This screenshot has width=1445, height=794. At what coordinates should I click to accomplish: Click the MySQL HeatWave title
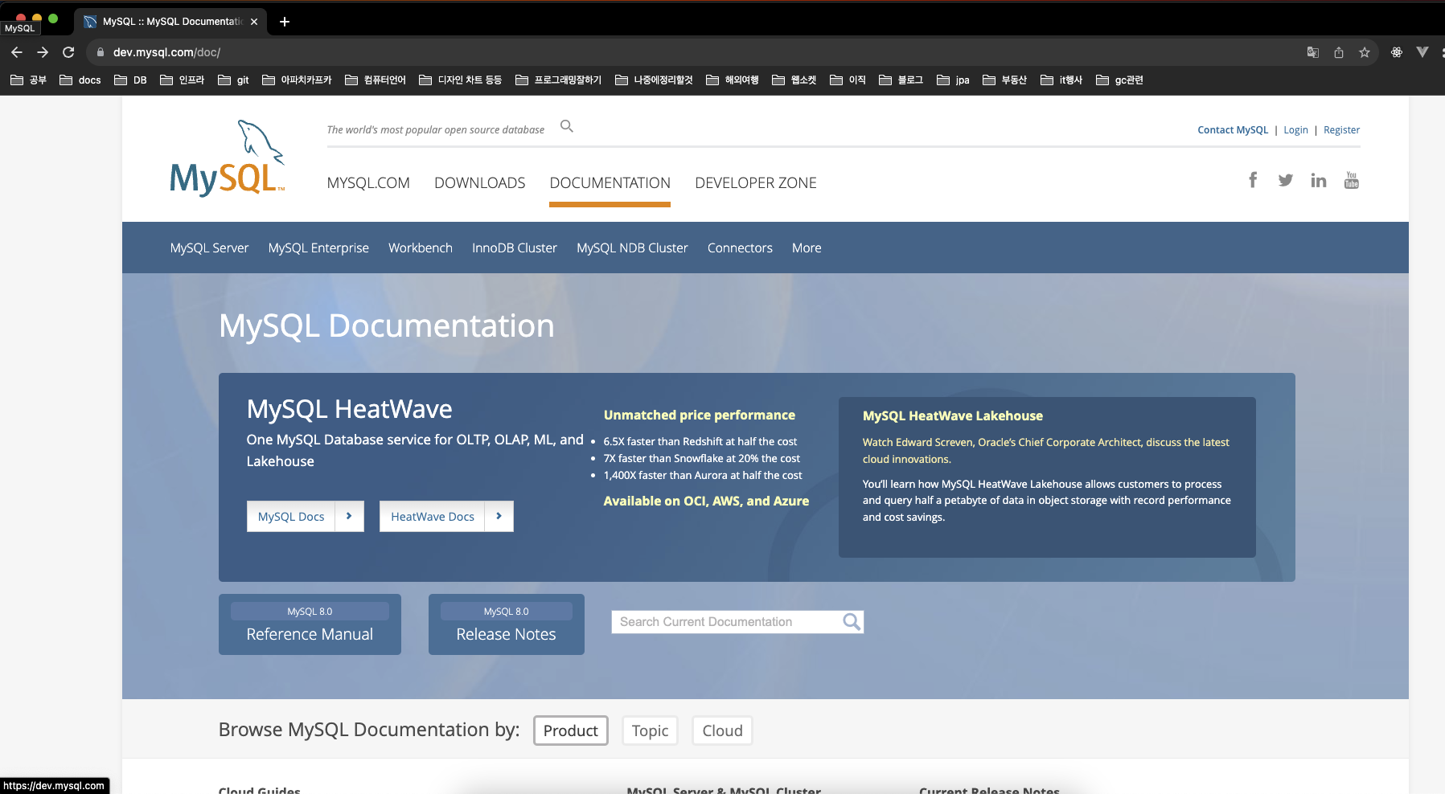click(x=349, y=409)
